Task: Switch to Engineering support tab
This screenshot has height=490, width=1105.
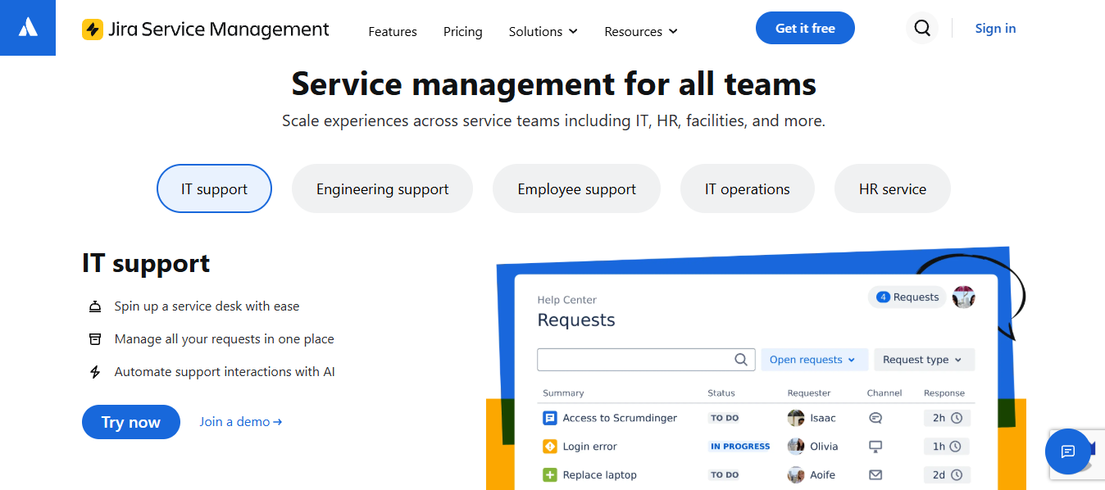Action: click(383, 188)
